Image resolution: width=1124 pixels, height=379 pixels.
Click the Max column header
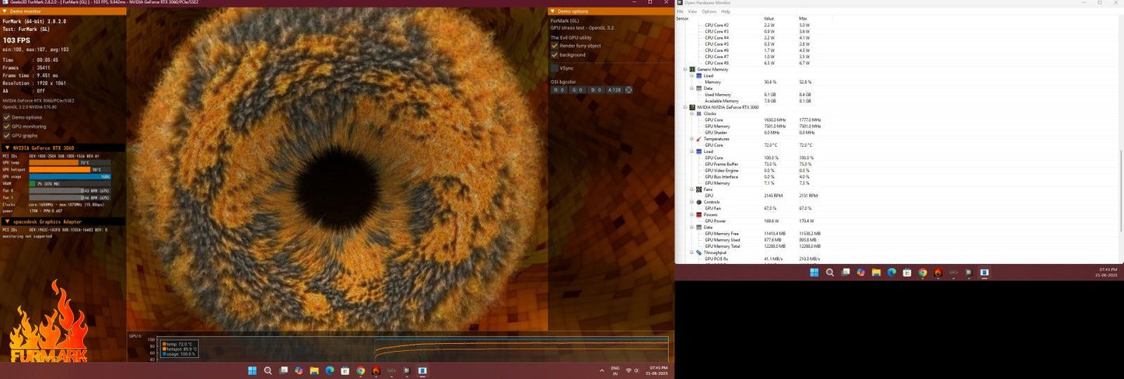click(803, 19)
